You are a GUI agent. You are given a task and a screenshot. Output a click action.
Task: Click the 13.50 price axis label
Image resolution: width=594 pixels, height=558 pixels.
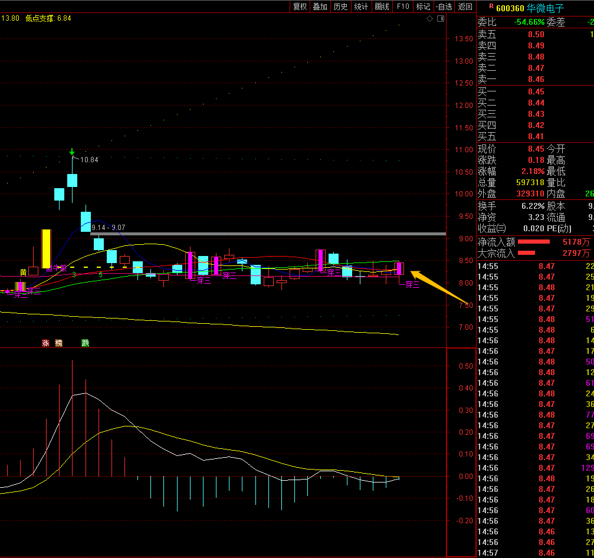pyautogui.click(x=464, y=39)
